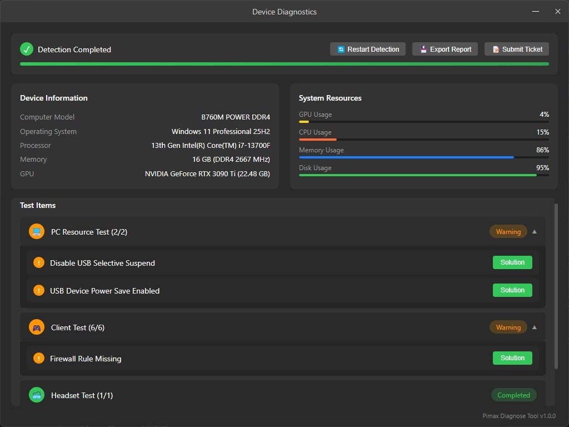
Task: Click the PC Resource Test computer icon
Action: point(37,232)
